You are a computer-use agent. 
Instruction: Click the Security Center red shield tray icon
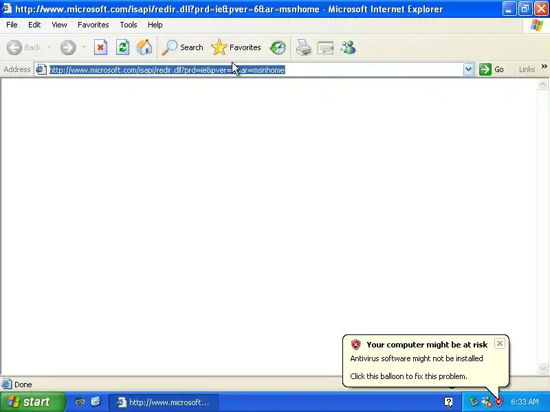[x=498, y=402]
